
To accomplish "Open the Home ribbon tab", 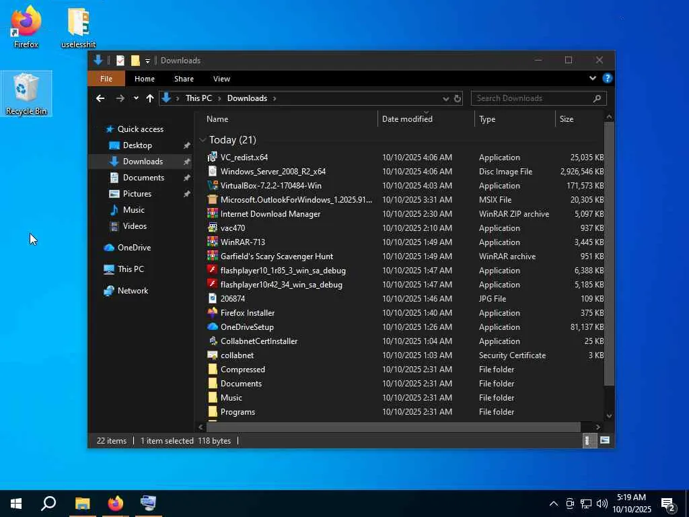I will coord(144,79).
